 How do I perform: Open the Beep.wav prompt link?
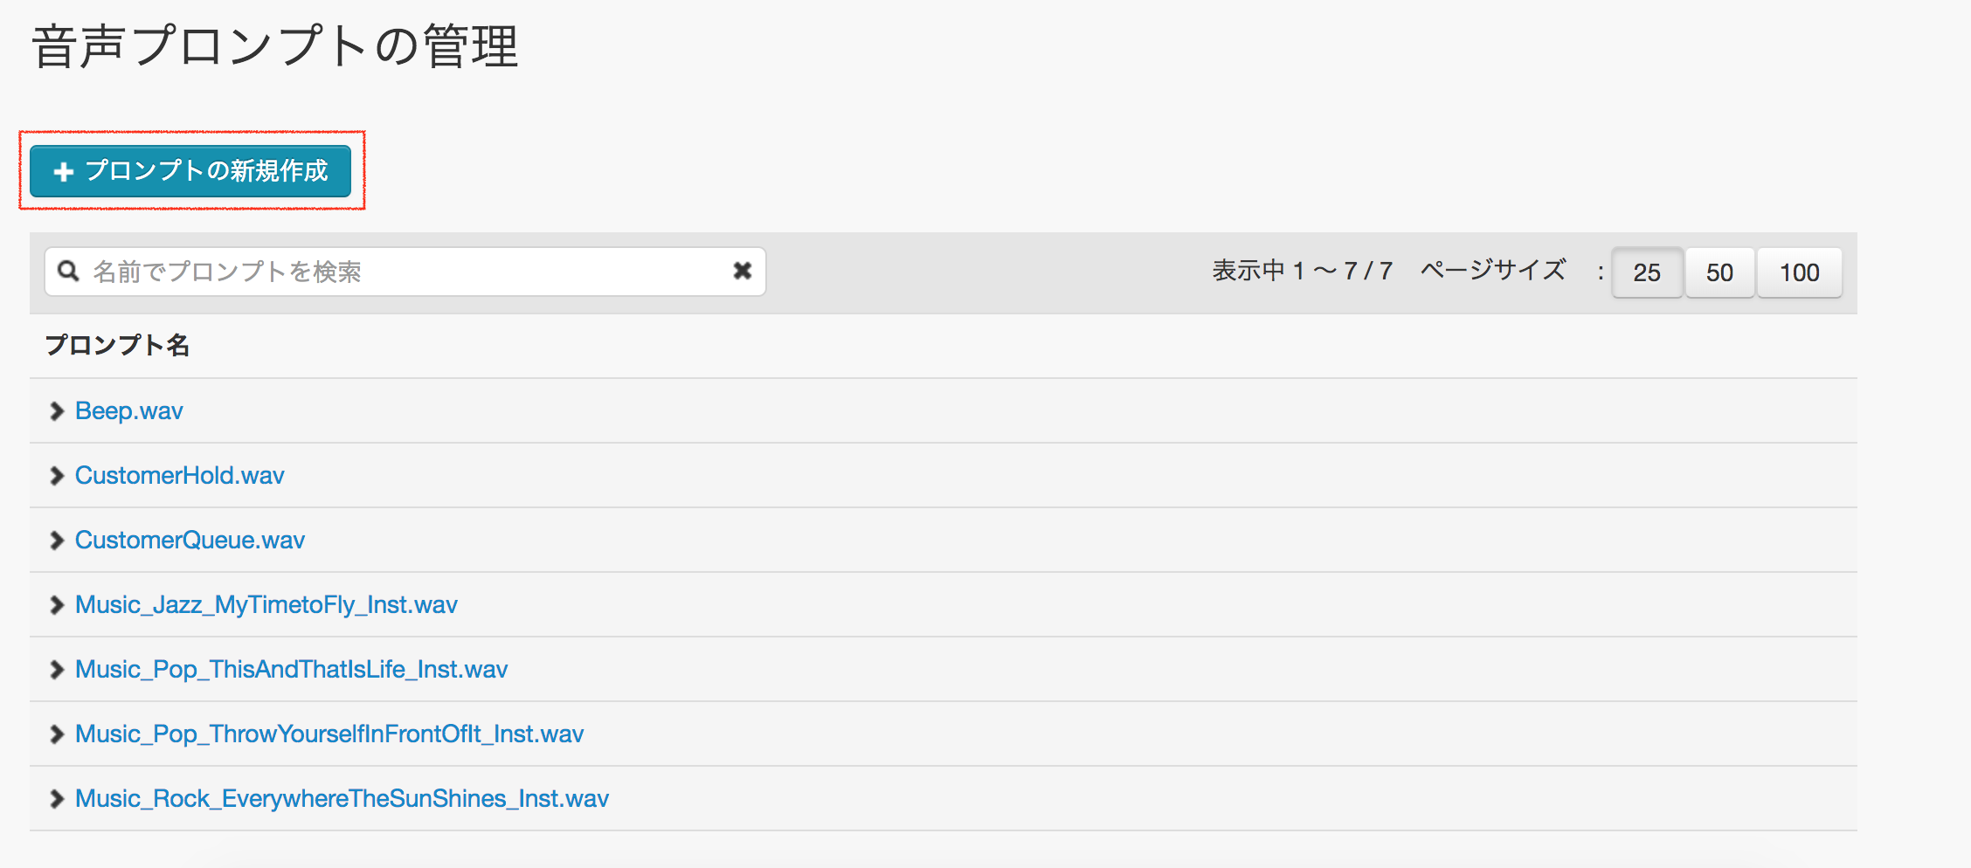129,411
